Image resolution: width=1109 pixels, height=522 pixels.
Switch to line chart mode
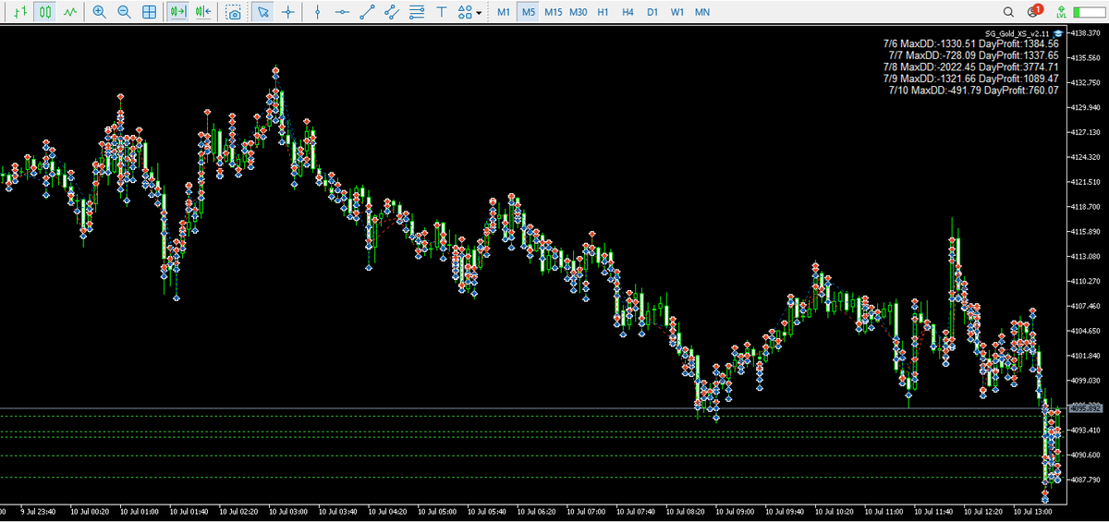69,12
